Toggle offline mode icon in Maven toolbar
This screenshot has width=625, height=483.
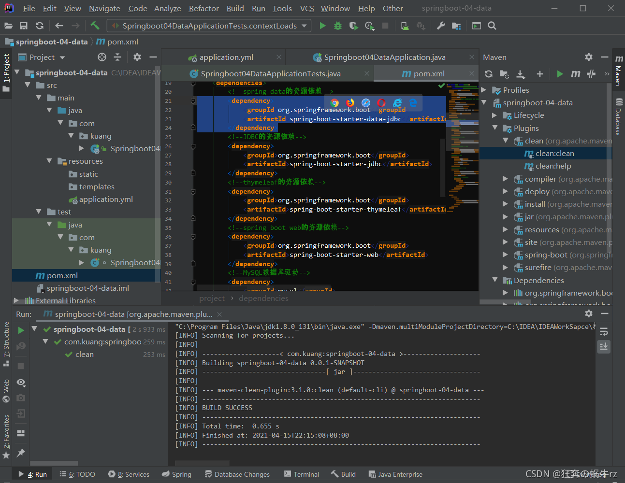pyautogui.click(x=591, y=74)
